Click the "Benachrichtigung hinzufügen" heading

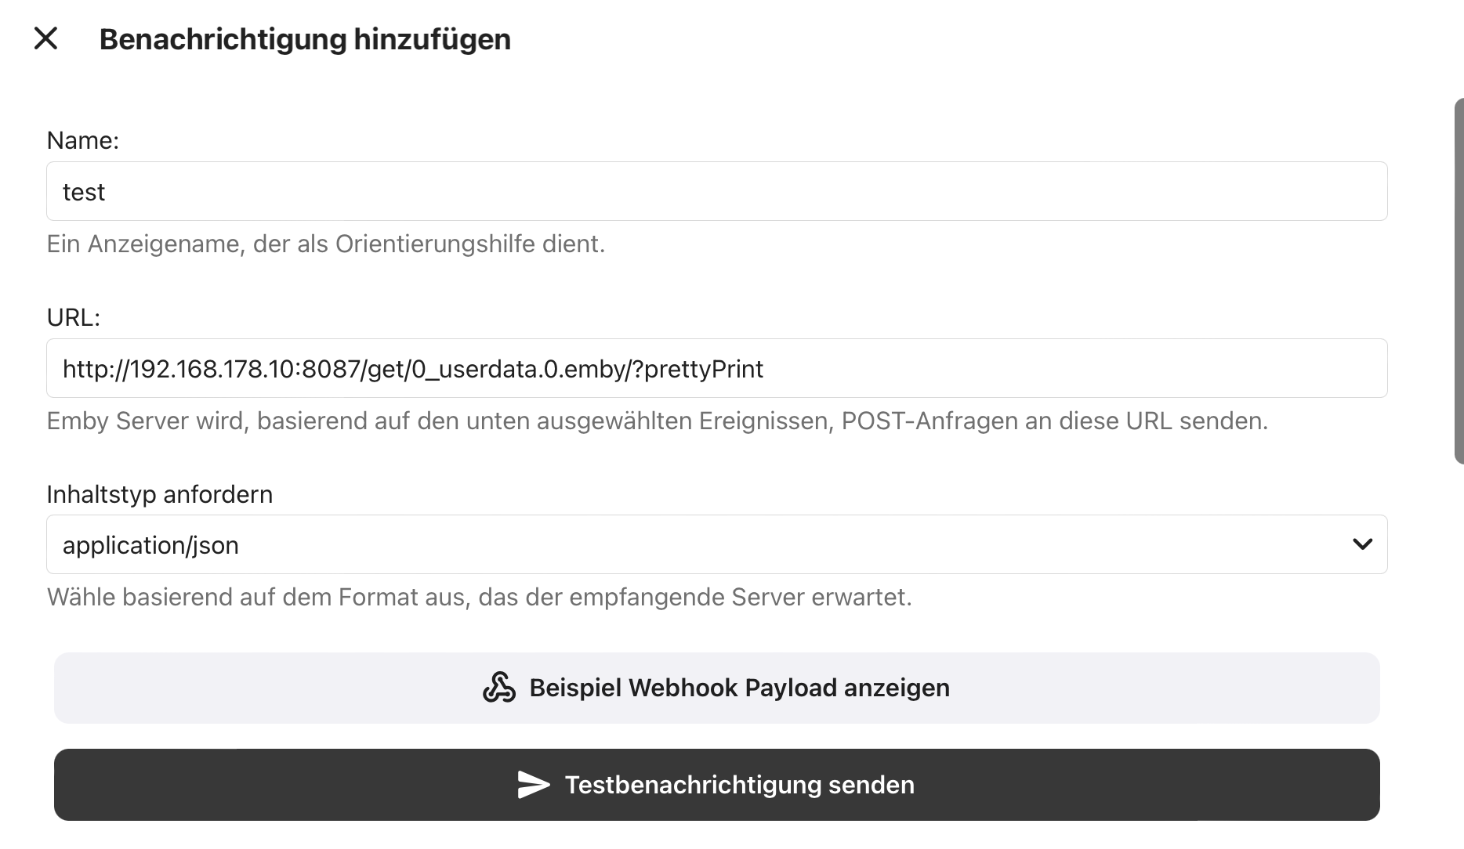(305, 39)
